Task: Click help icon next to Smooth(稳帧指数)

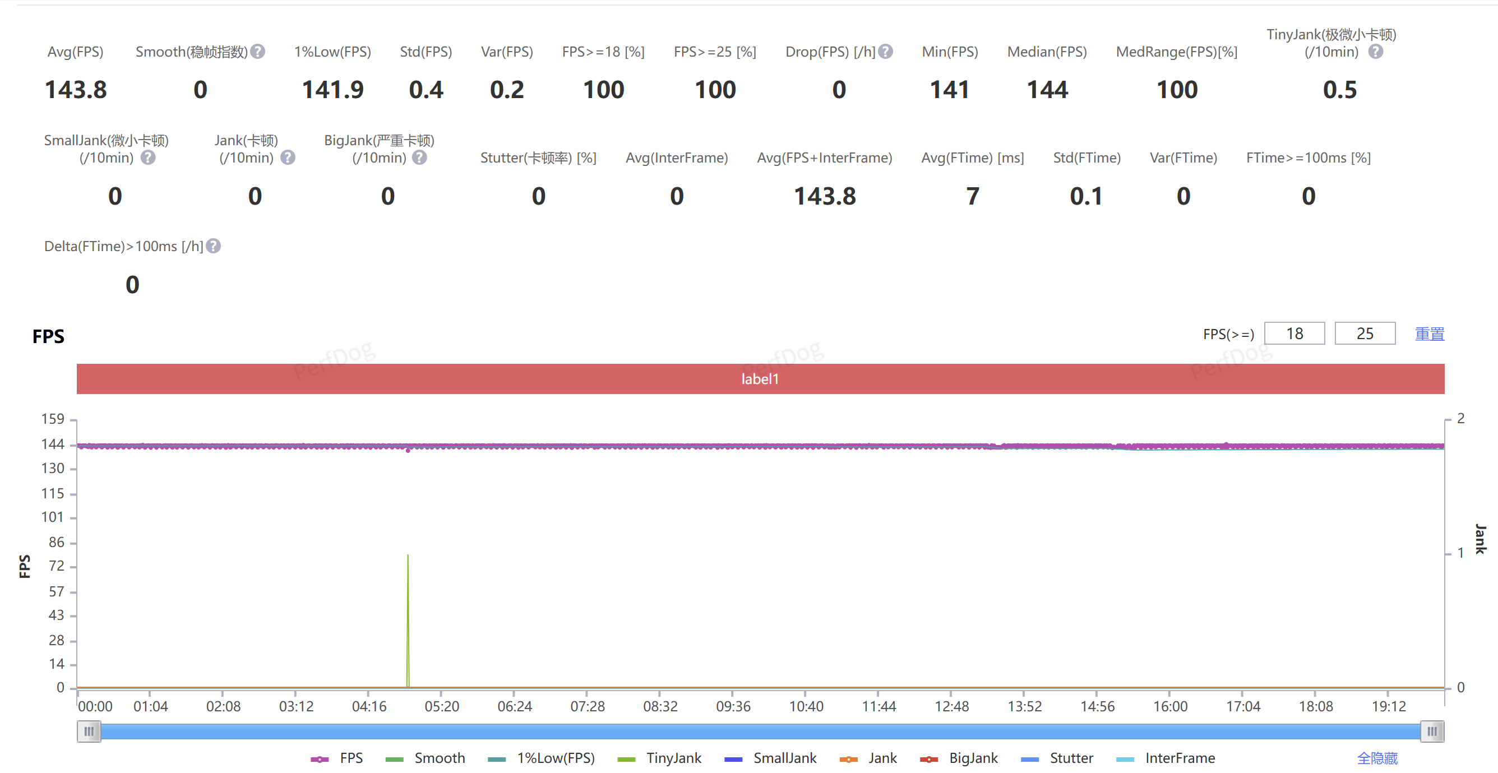Action: [x=258, y=52]
